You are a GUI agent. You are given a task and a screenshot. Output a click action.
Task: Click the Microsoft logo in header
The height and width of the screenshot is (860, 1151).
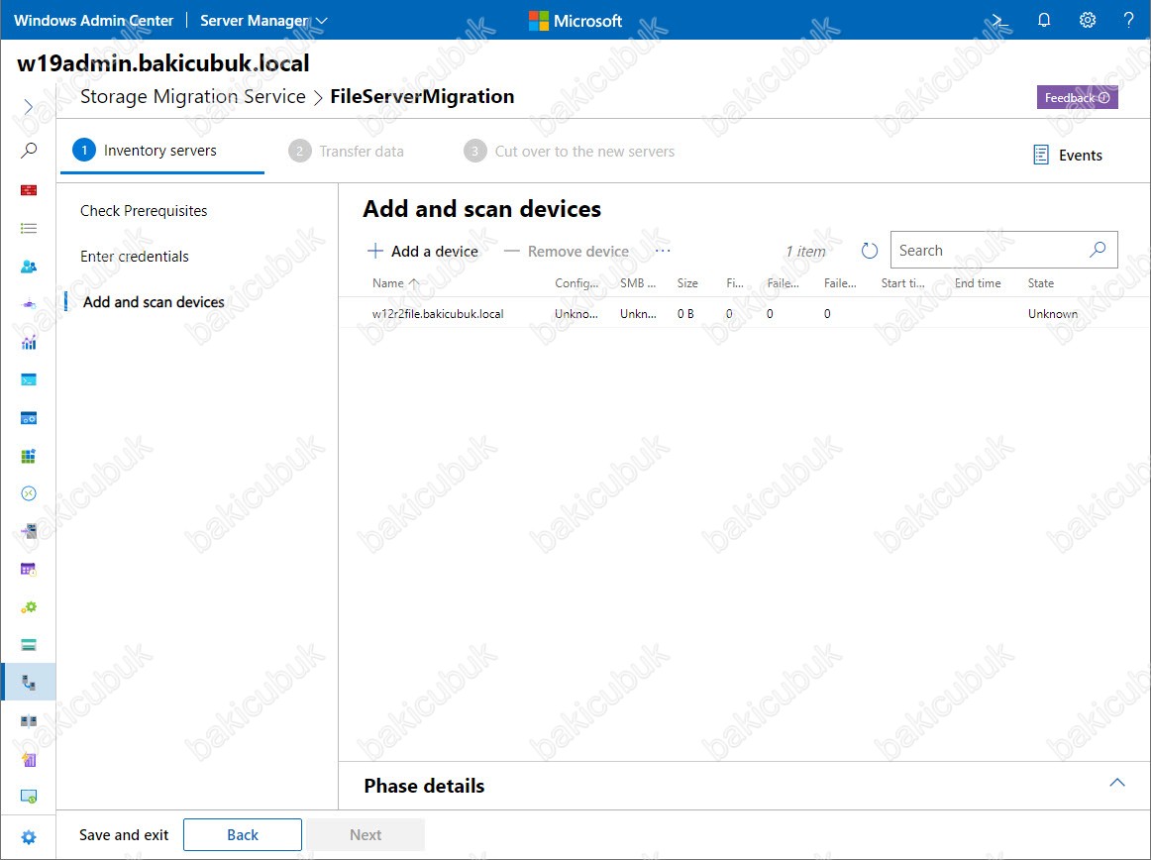coord(575,21)
